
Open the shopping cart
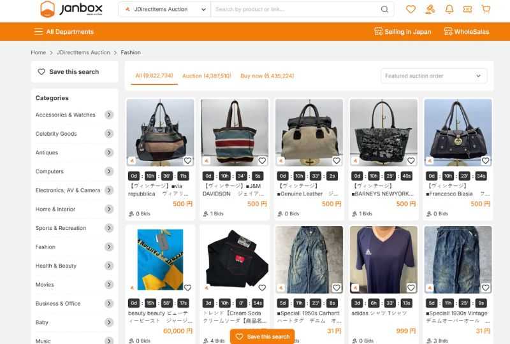click(x=486, y=9)
